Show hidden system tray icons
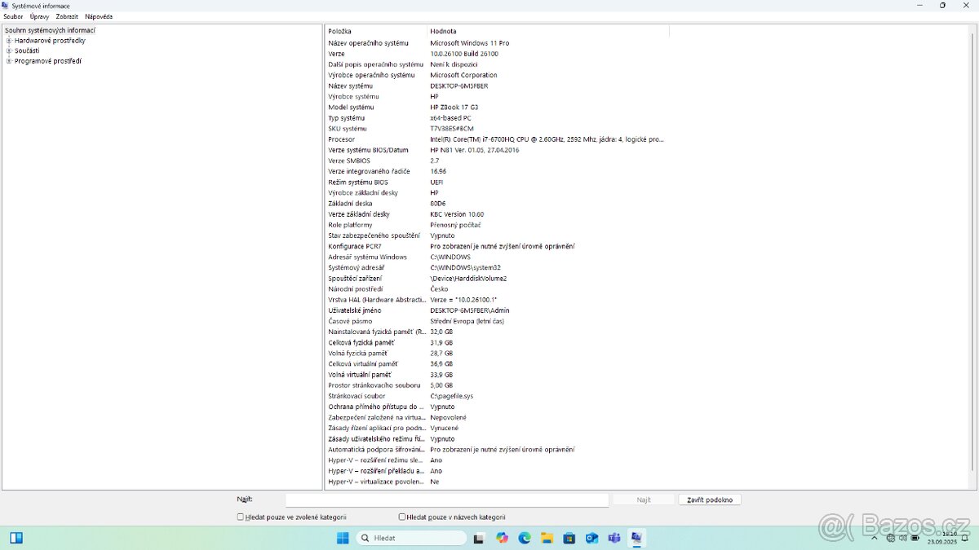This screenshot has height=550, width=979. point(875,538)
